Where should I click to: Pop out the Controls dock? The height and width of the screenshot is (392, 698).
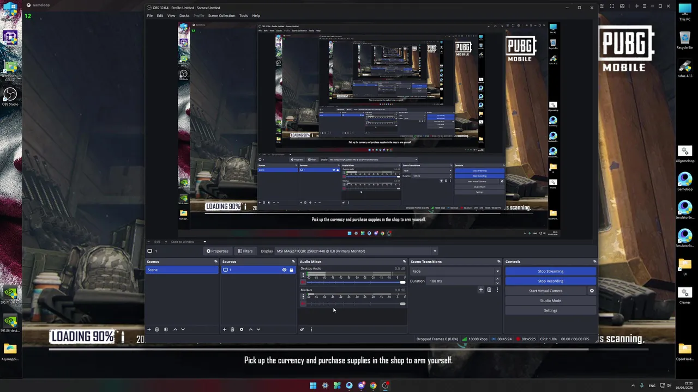[x=594, y=262]
